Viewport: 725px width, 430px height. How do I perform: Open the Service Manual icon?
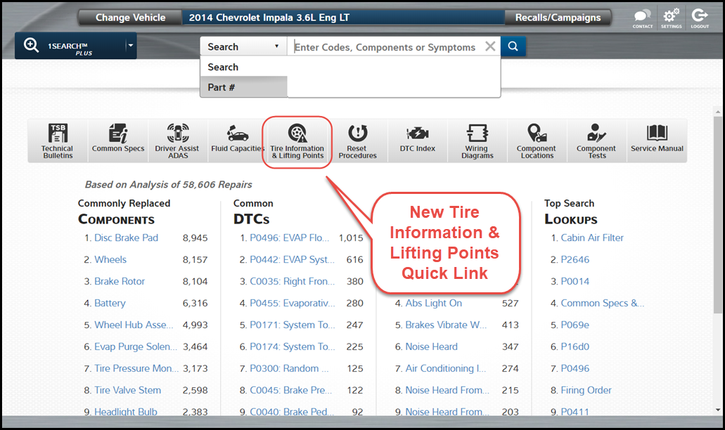click(656, 141)
